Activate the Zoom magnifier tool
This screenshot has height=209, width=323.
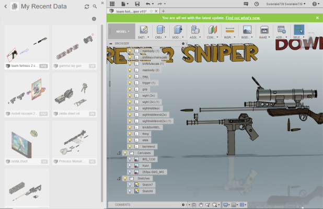tap(207, 205)
